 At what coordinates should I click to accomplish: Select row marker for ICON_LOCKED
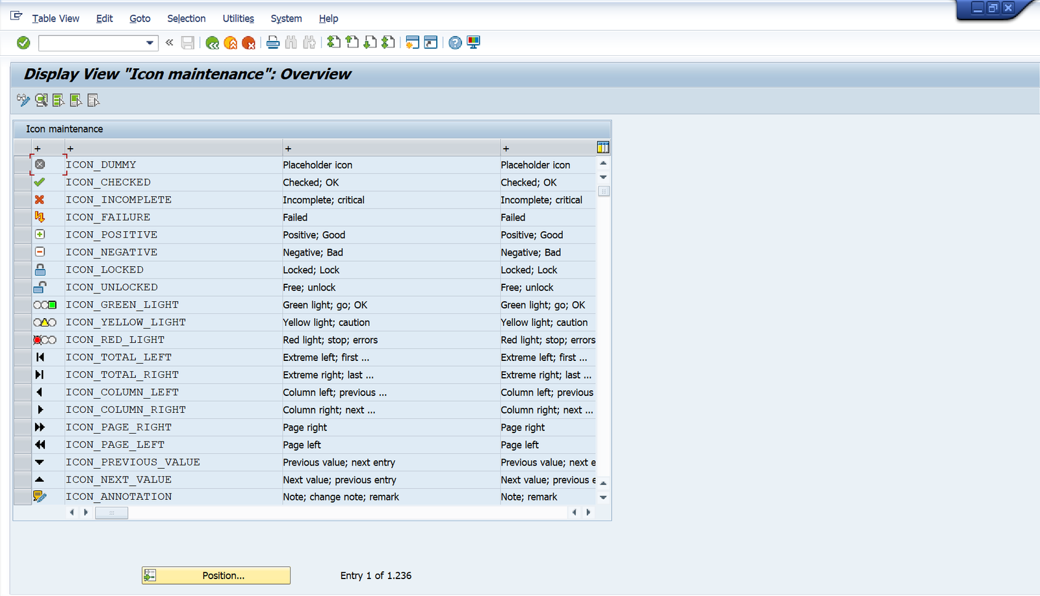coord(22,270)
